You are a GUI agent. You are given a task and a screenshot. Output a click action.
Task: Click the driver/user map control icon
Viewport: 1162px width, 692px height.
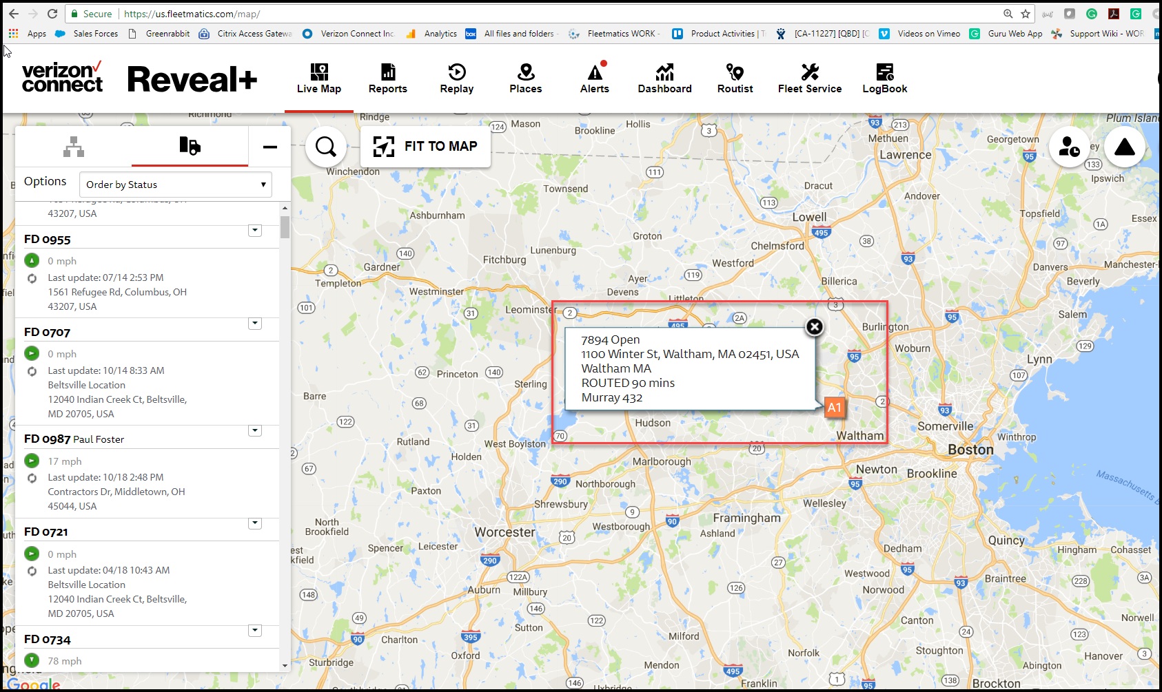point(1069,147)
